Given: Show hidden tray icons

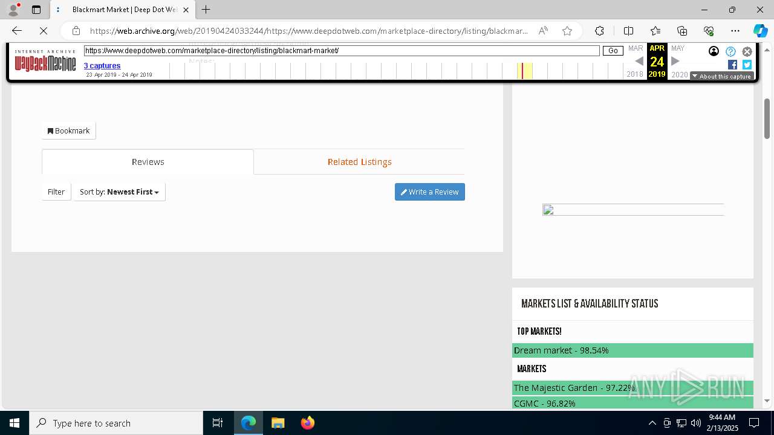Looking at the screenshot, I should 652,423.
